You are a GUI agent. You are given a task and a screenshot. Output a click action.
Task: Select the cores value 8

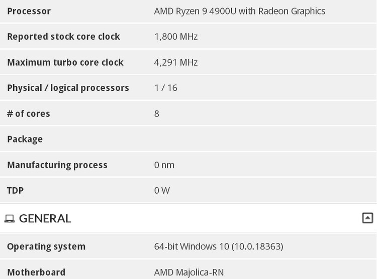pyautogui.click(x=157, y=113)
